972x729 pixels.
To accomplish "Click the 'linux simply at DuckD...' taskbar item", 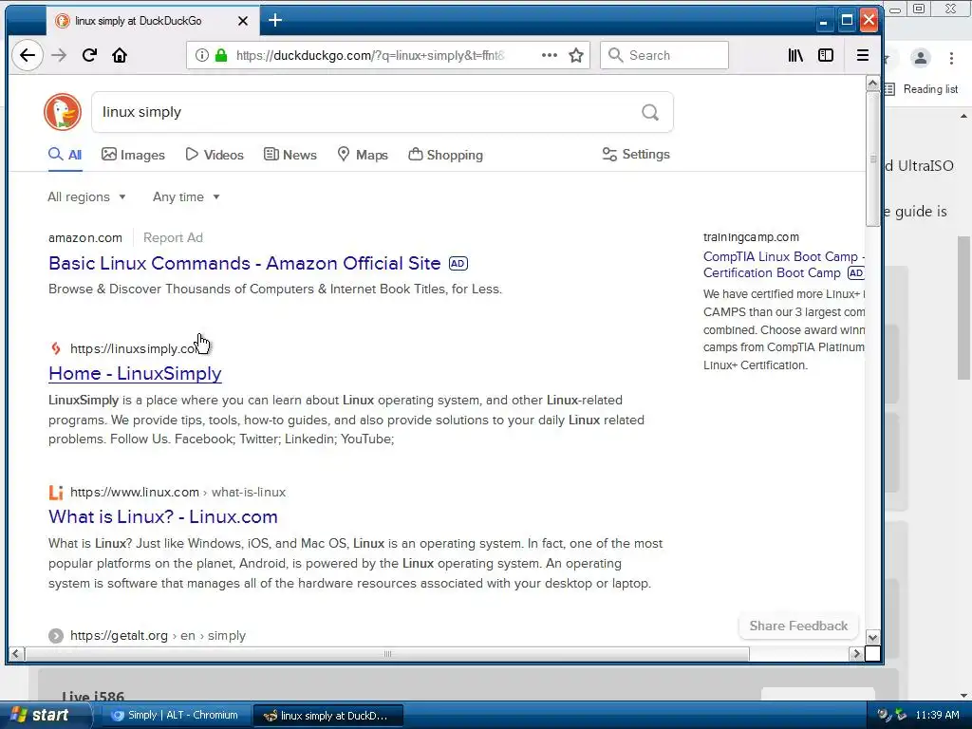I will point(328,716).
